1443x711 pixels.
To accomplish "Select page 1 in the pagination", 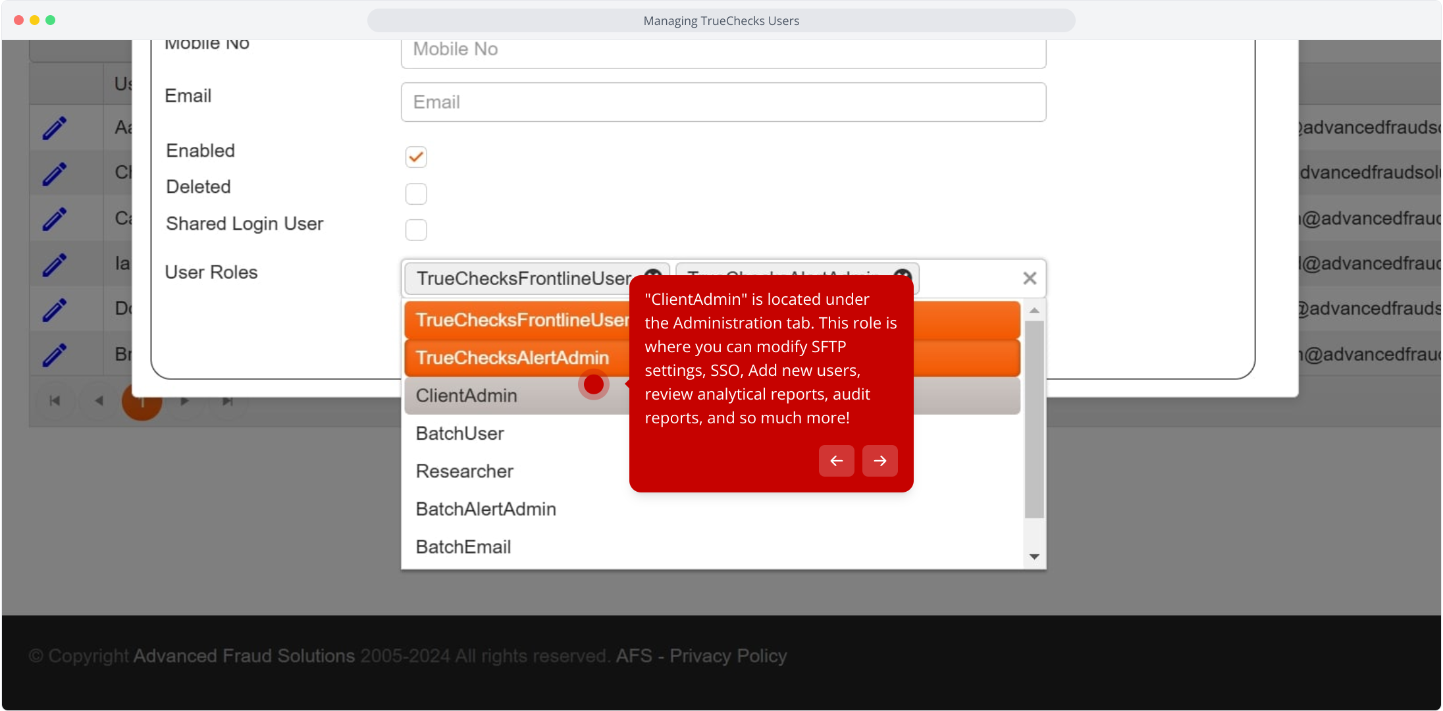I will pos(142,401).
